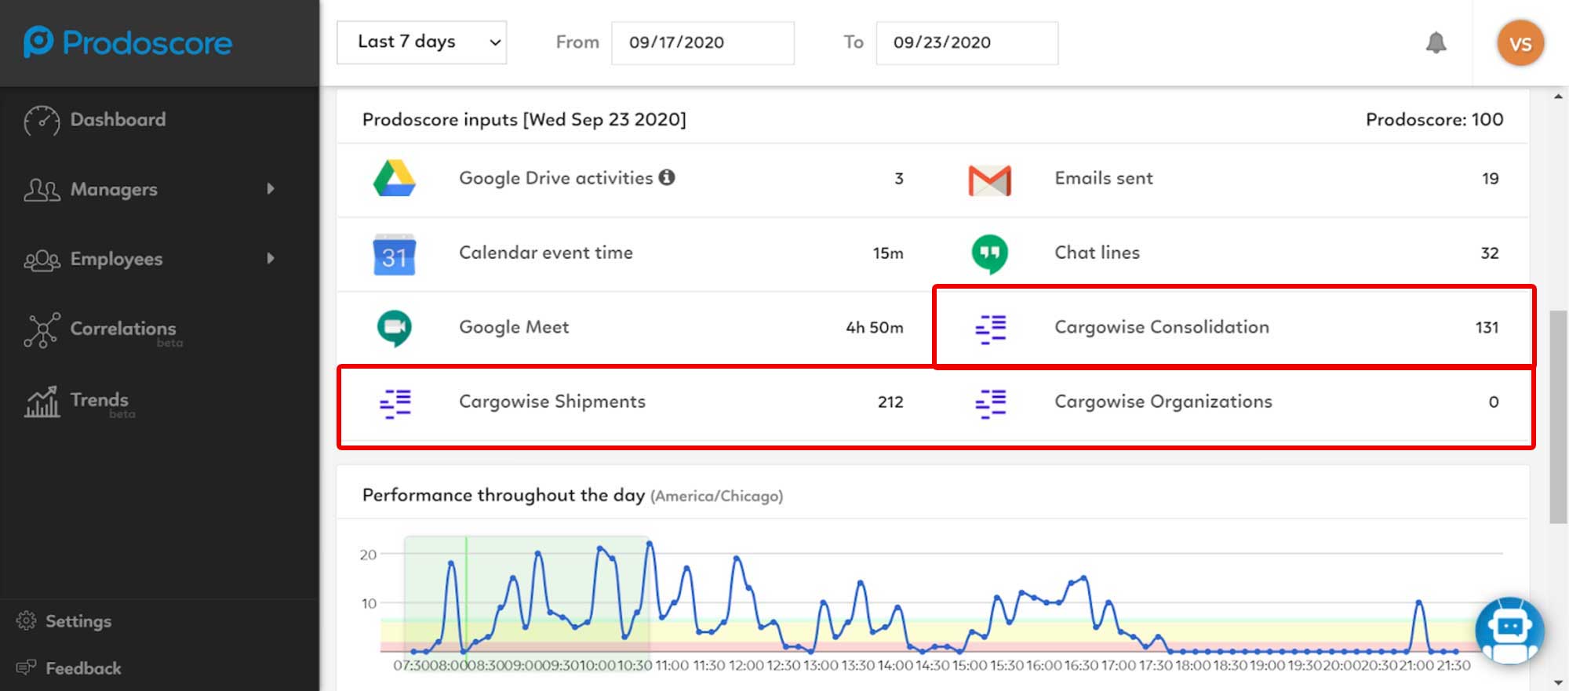Select the Calendar event time label

click(x=546, y=253)
